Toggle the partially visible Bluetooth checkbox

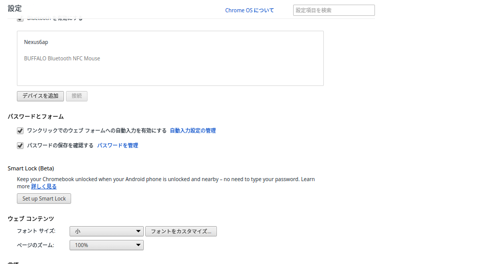[20, 19]
